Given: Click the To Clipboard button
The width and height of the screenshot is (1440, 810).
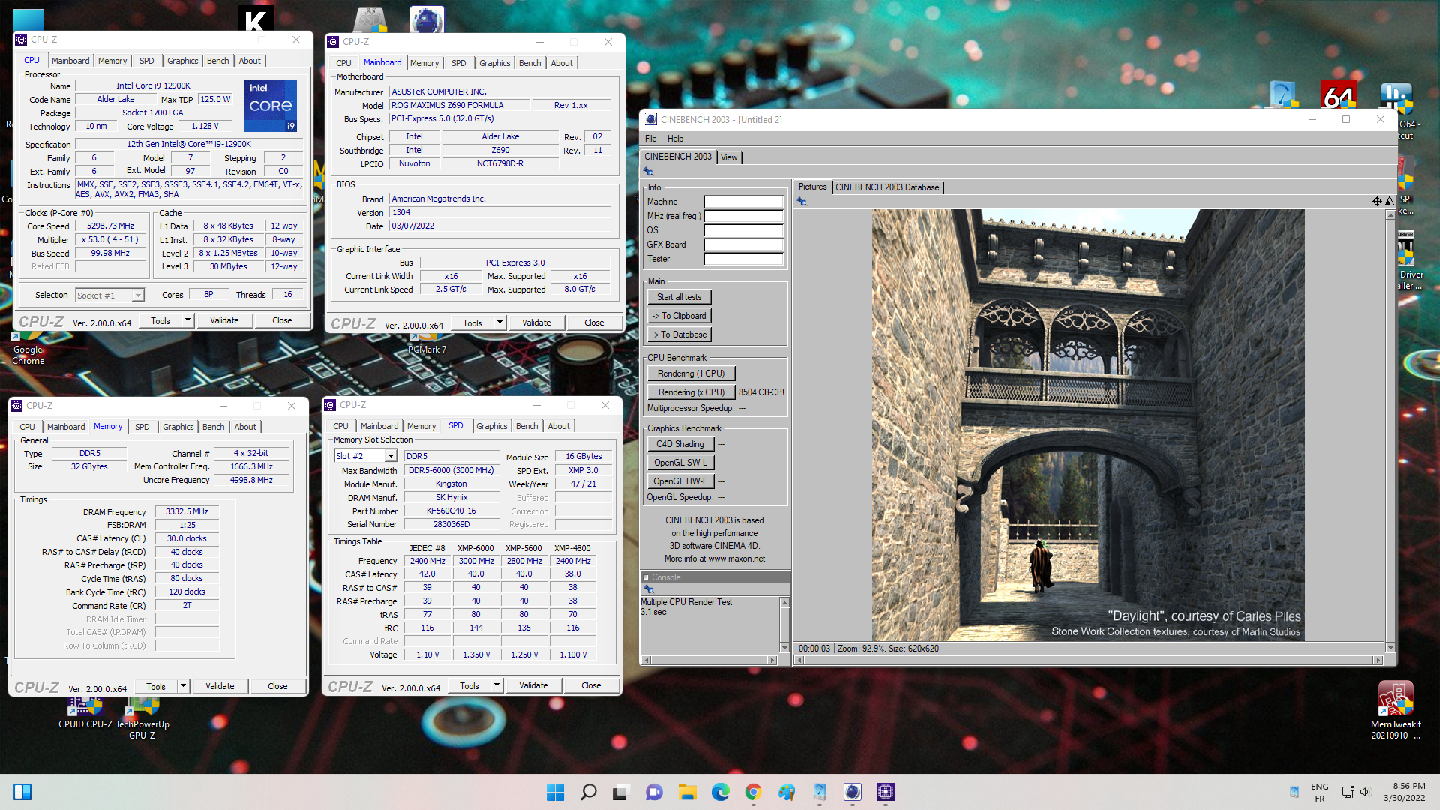Looking at the screenshot, I should coord(679,316).
